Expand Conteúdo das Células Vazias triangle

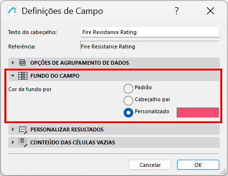coord(13,142)
